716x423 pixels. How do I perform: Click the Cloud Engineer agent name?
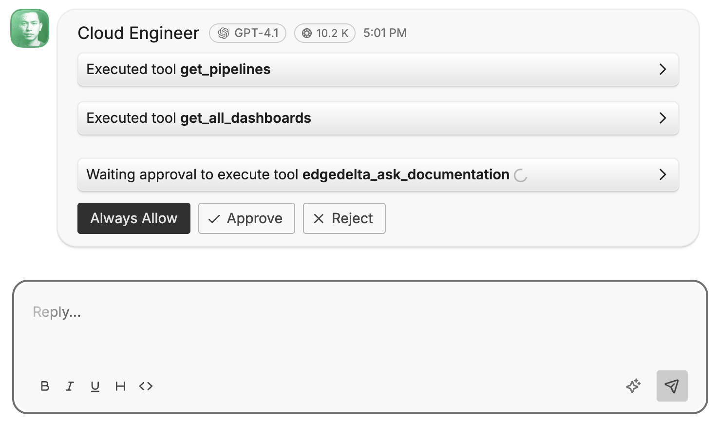[138, 33]
